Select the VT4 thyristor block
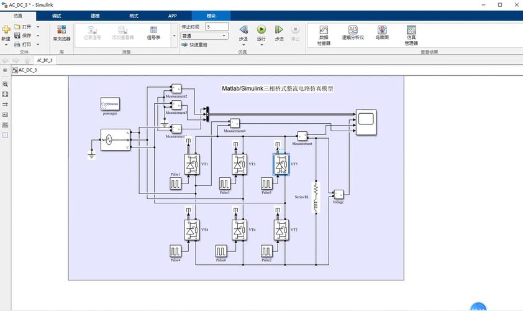 [192, 230]
